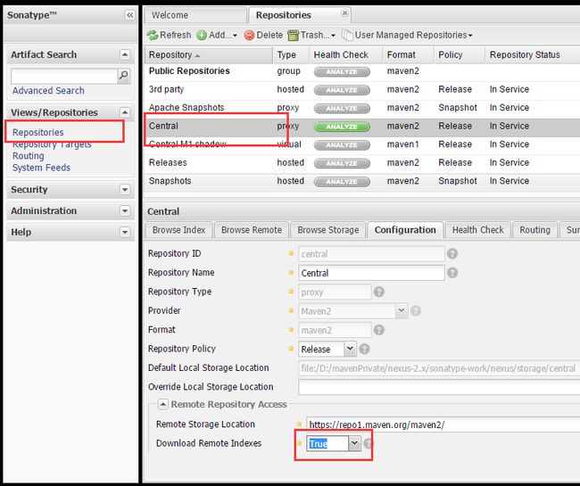
Task: Click Analyze button for Apache Snapshots
Action: click(x=342, y=108)
